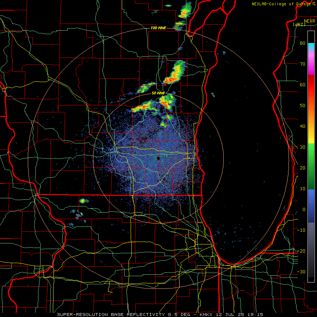Click the -10 value on the dBZ scale
This screenshot has height=317, width=317.
pyautogui.click(x=301, y=230)
